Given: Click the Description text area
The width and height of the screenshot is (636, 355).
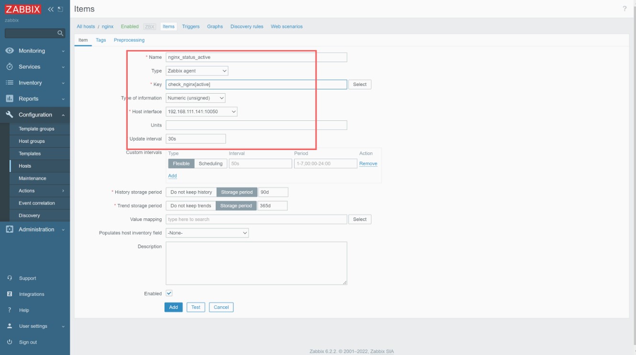Looking at the screenshot, I should [256, 263].
